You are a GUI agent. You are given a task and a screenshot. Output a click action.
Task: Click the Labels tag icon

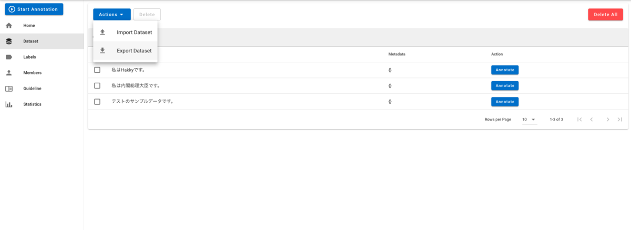(x=9, y=57)
